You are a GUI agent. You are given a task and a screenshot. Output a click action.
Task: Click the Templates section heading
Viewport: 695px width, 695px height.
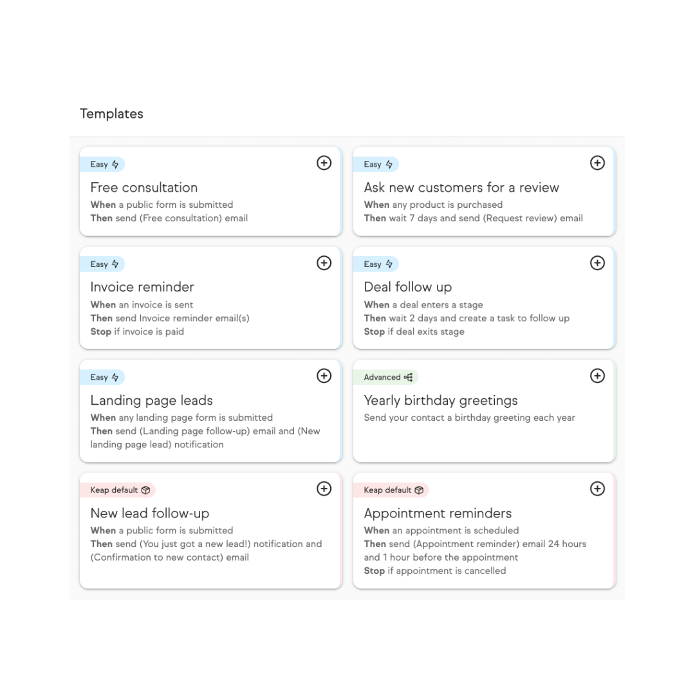pyautogui.click(x=111, y=114)
